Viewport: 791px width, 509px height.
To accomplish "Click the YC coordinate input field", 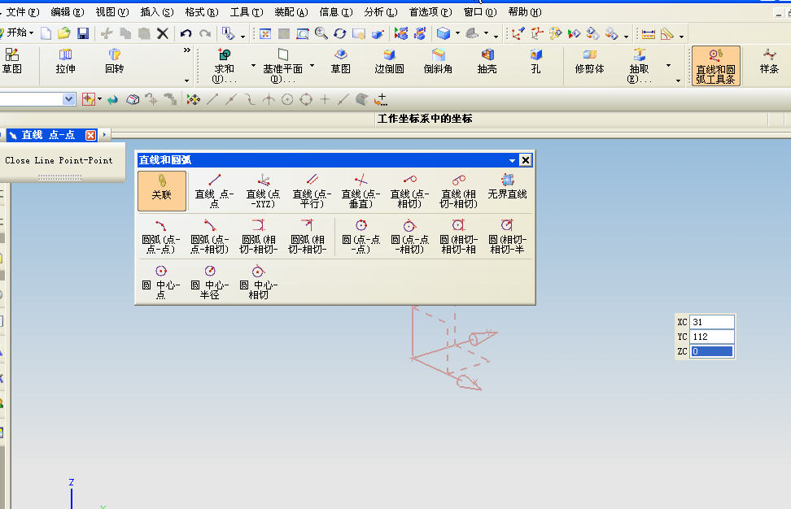I will pyautogui.click(x=712, y=336).
